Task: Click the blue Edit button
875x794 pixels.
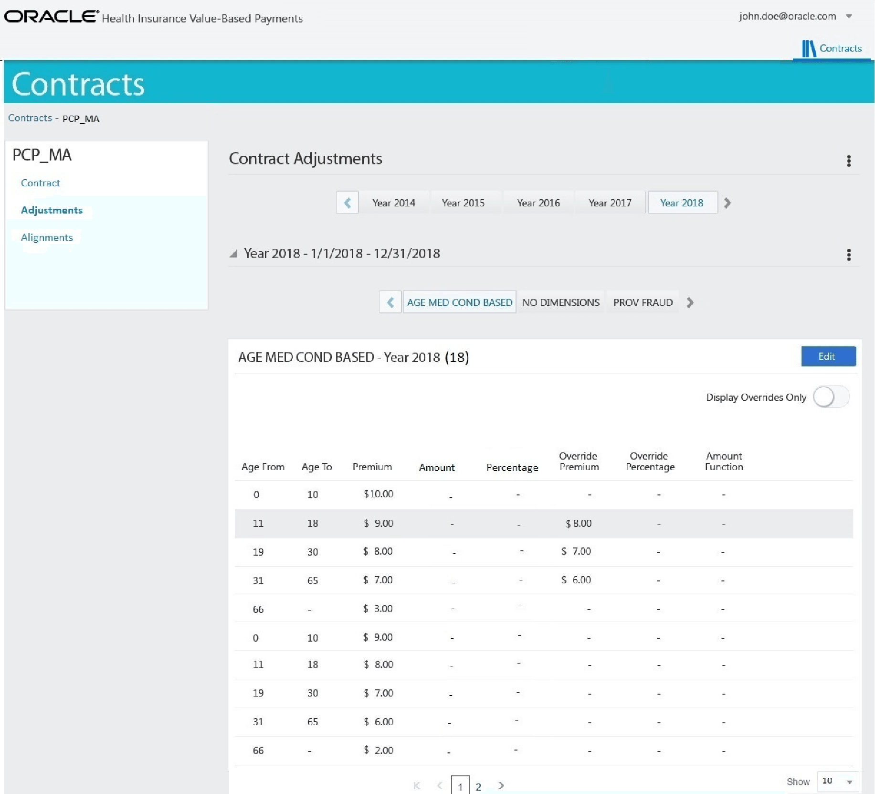Action: [828, 356]
